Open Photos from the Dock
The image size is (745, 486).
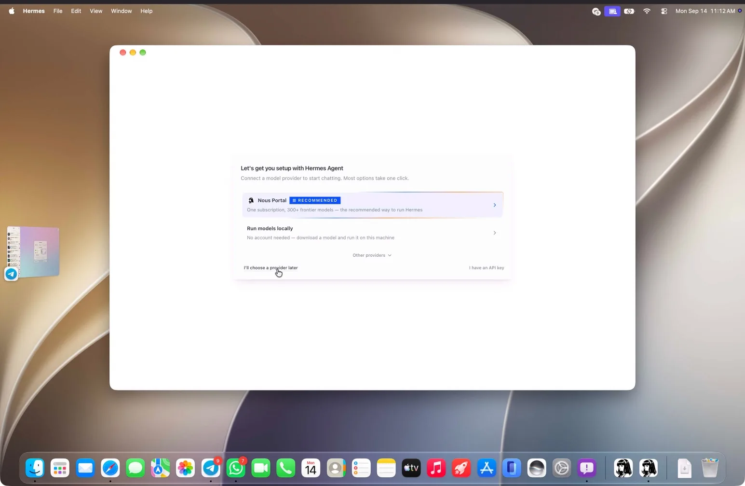click(186, 468)
